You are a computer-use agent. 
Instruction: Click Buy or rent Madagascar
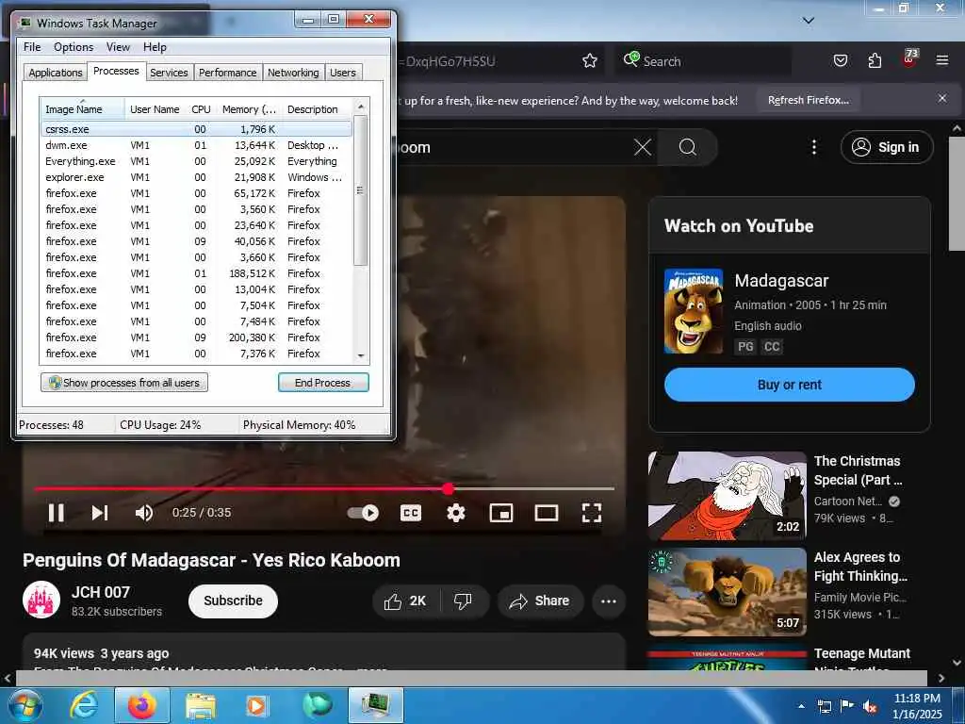click(790, 385)
